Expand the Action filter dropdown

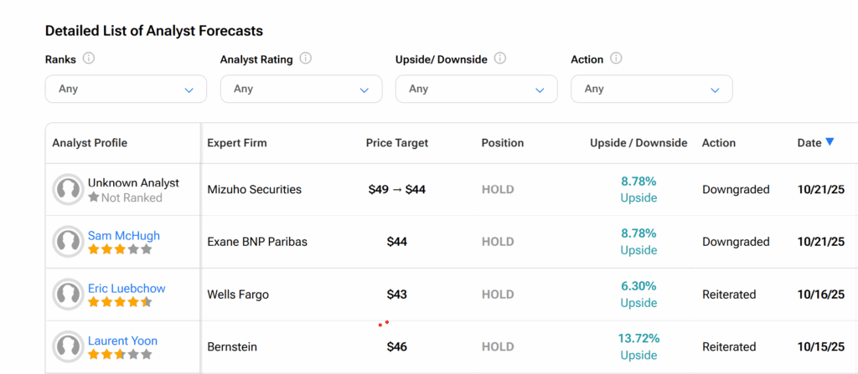[651, 89]
